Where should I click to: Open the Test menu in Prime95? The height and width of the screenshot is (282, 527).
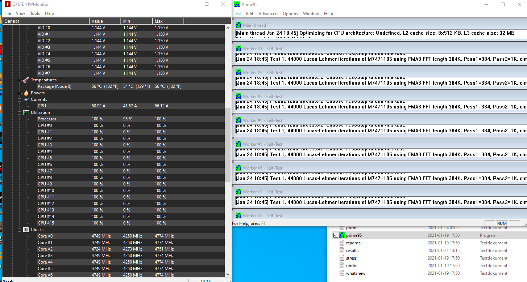tap(237, 14)
